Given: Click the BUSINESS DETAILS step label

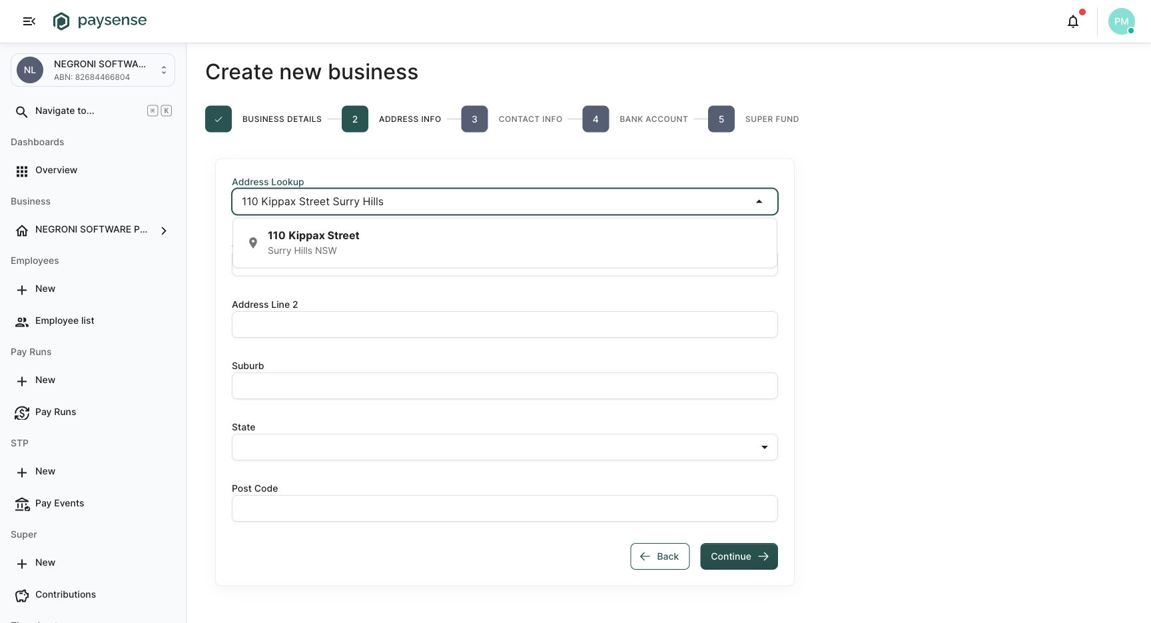Looking at the screenshot, I should (282, 119).
